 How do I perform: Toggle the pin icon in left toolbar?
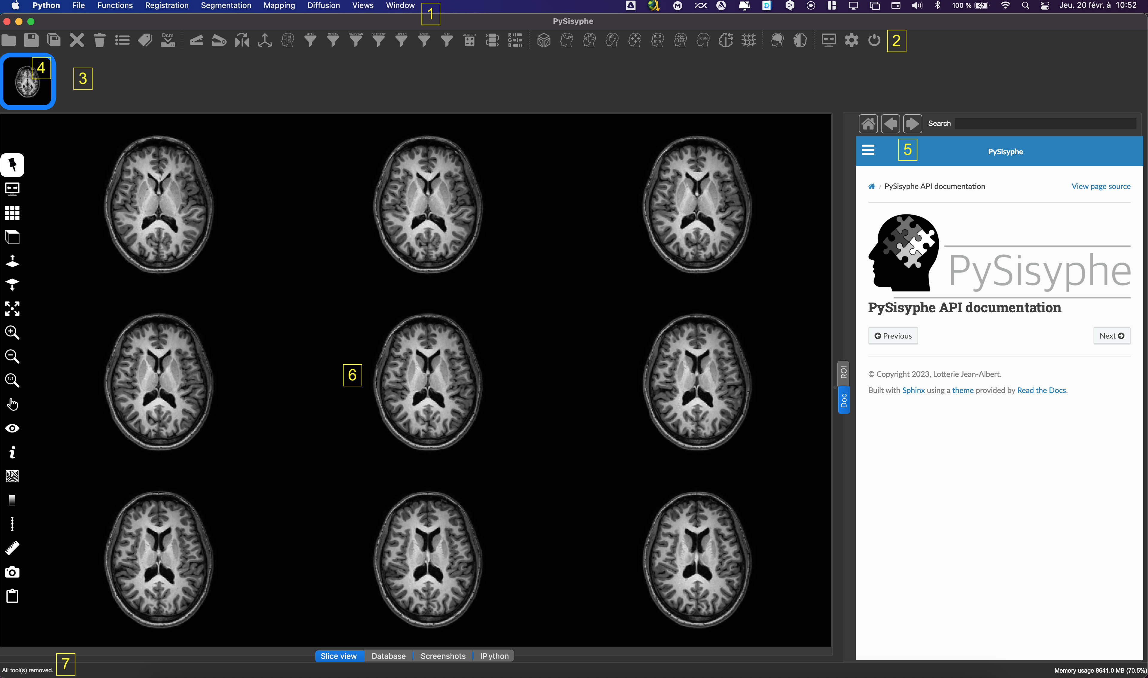pos(12,165)
